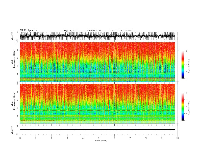This screenshot has height=155, width=200.
Task: Click time axis tick label "2"
Action: (x=52, y=138)
